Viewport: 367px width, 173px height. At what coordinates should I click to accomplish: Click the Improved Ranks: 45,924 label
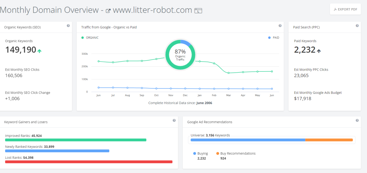[23, 136]
